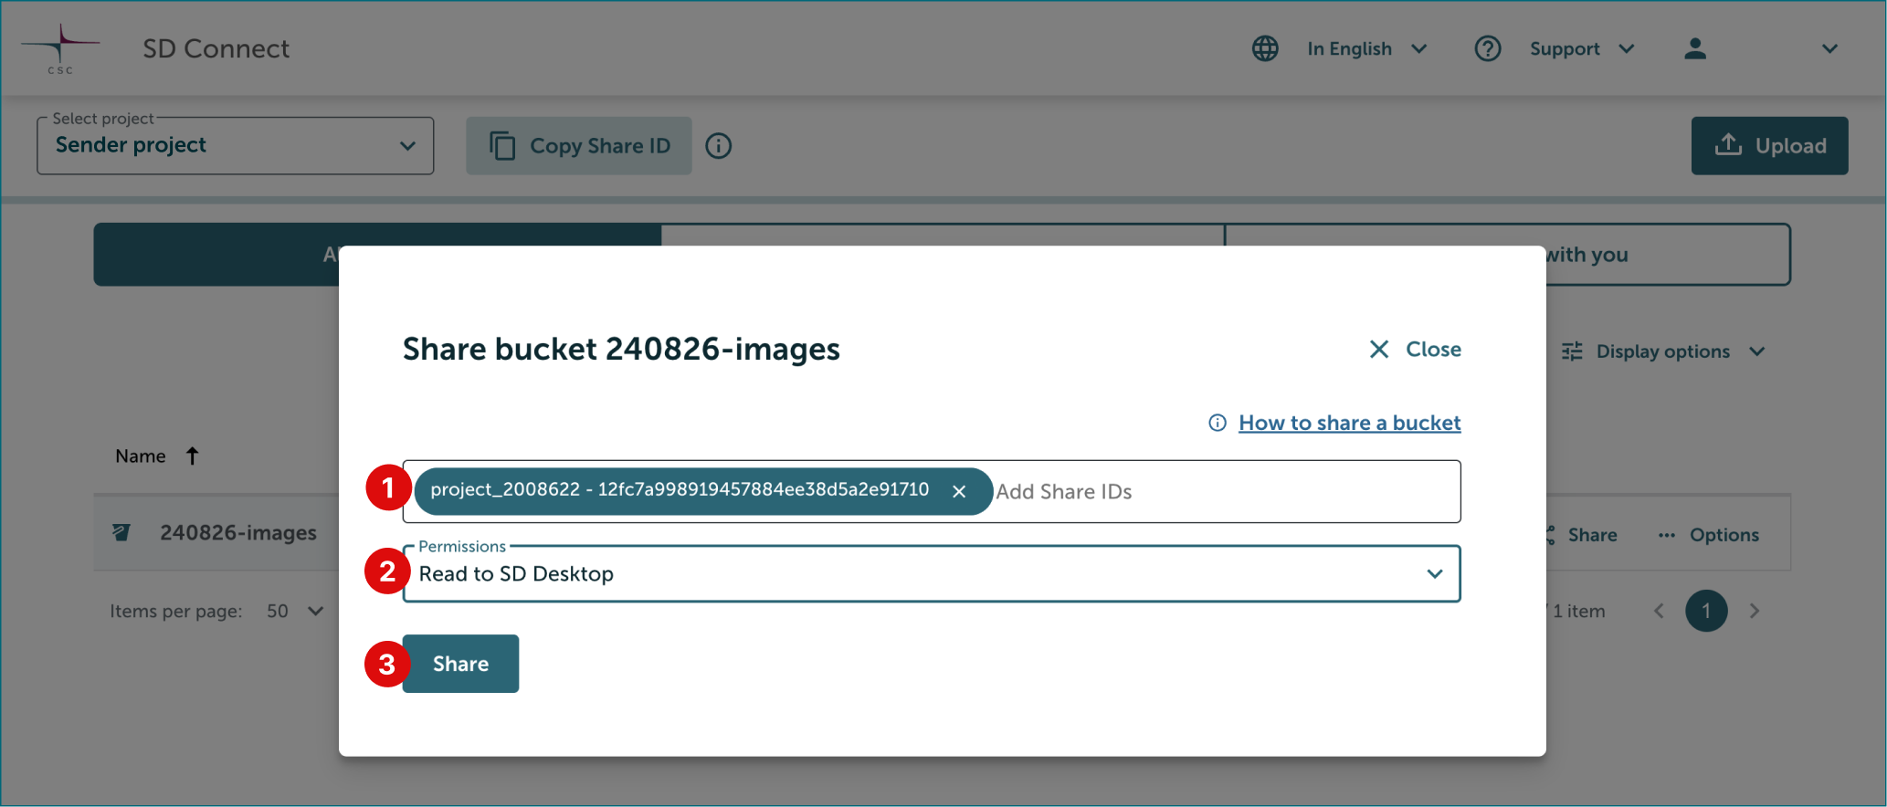The width and height of the screenshot is (1887, 807).
Task: Click the Display options sliders icon
Action: [x=1572, y=351]
